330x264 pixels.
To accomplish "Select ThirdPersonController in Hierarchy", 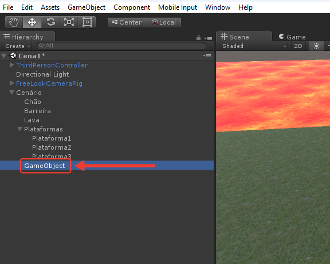I will (x=52, y=65).
